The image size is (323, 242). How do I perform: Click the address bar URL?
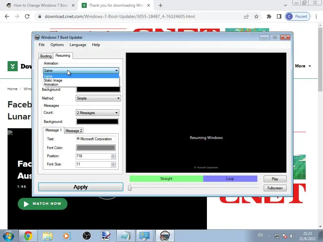click(x=120, y=16)
